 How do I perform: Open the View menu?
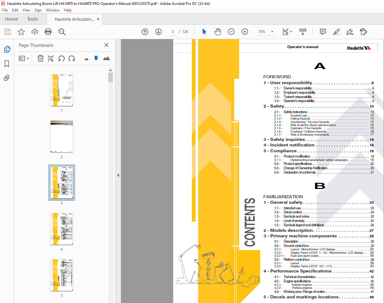point(27,10)
